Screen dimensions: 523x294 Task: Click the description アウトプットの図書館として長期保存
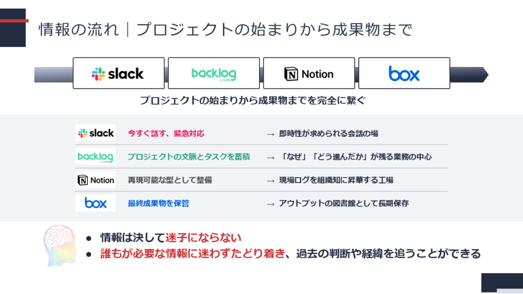pos(344,203)
